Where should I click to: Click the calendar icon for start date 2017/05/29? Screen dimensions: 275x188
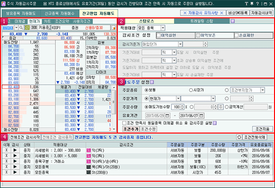[x=168, y=116]
